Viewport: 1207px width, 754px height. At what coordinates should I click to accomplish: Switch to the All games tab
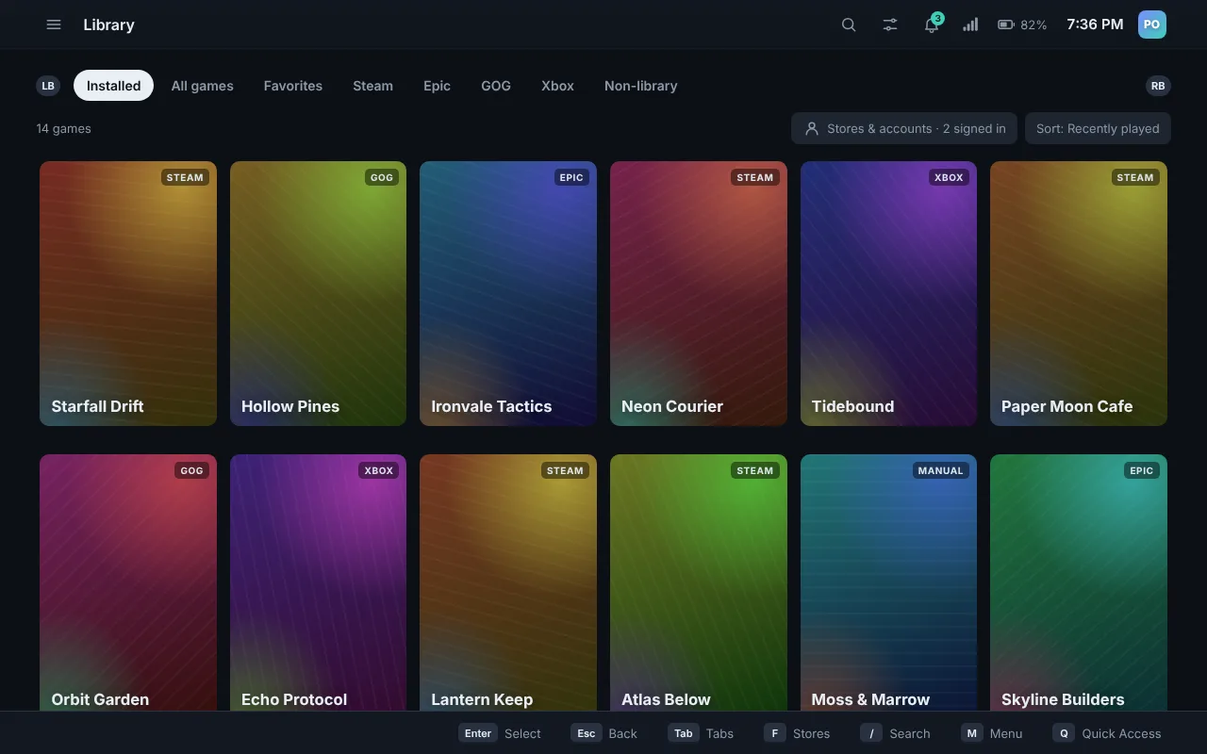(x=202, y=86)
